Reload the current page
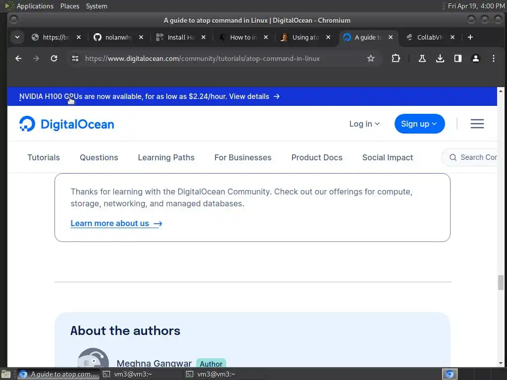Screen dimensions: 507x380 [x=54, y=58]
